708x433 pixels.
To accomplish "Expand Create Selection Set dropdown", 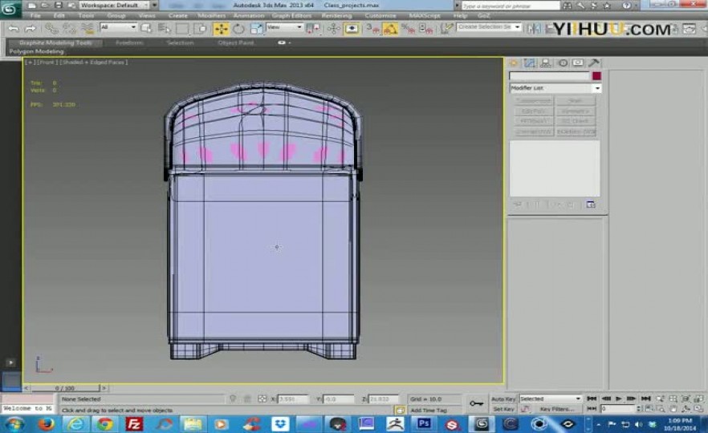I will [x=518, y=27].
